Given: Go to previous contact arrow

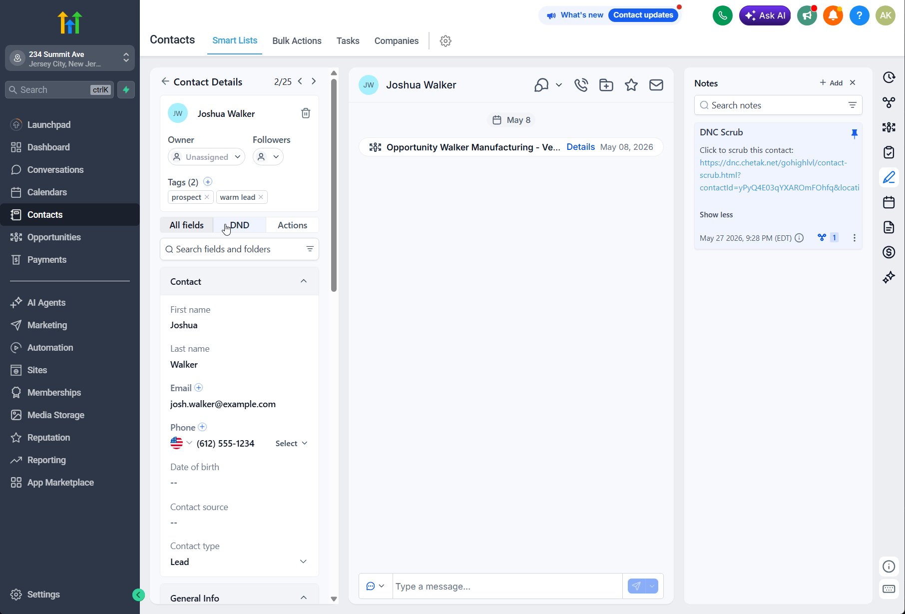Looking at the screenshot, I should coord(300,81).
